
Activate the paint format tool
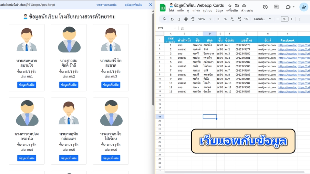click(x=193, y=19)
